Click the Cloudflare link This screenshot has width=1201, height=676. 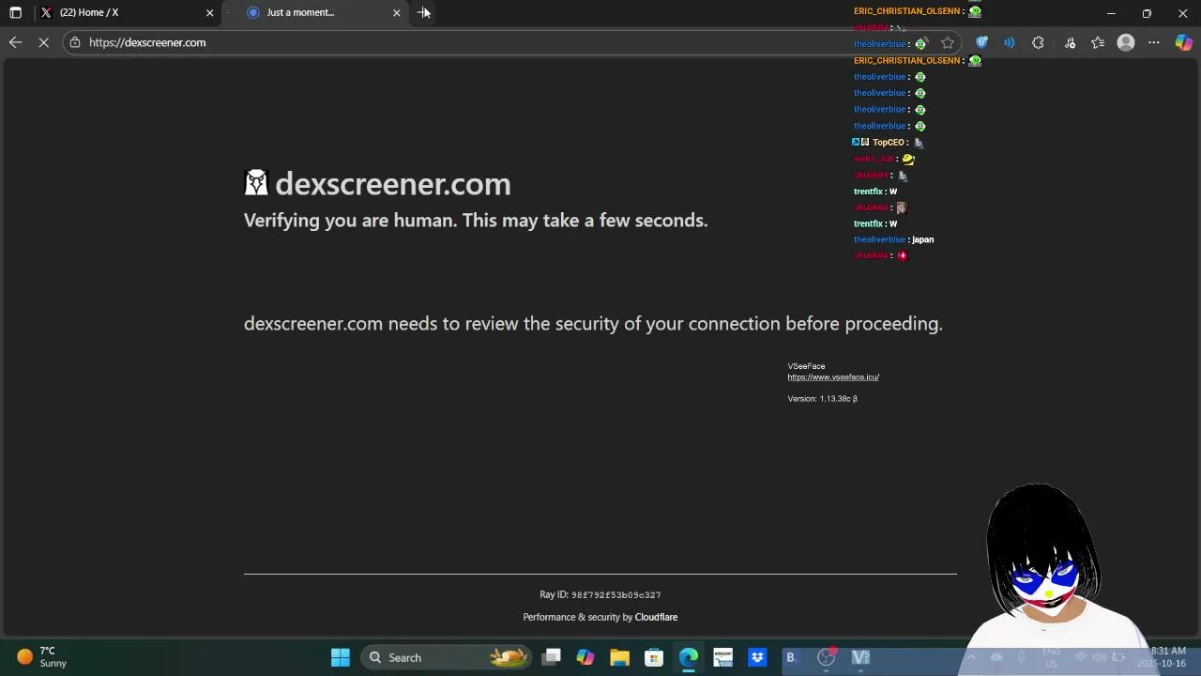pyautogui.click(x=656, y=617)
